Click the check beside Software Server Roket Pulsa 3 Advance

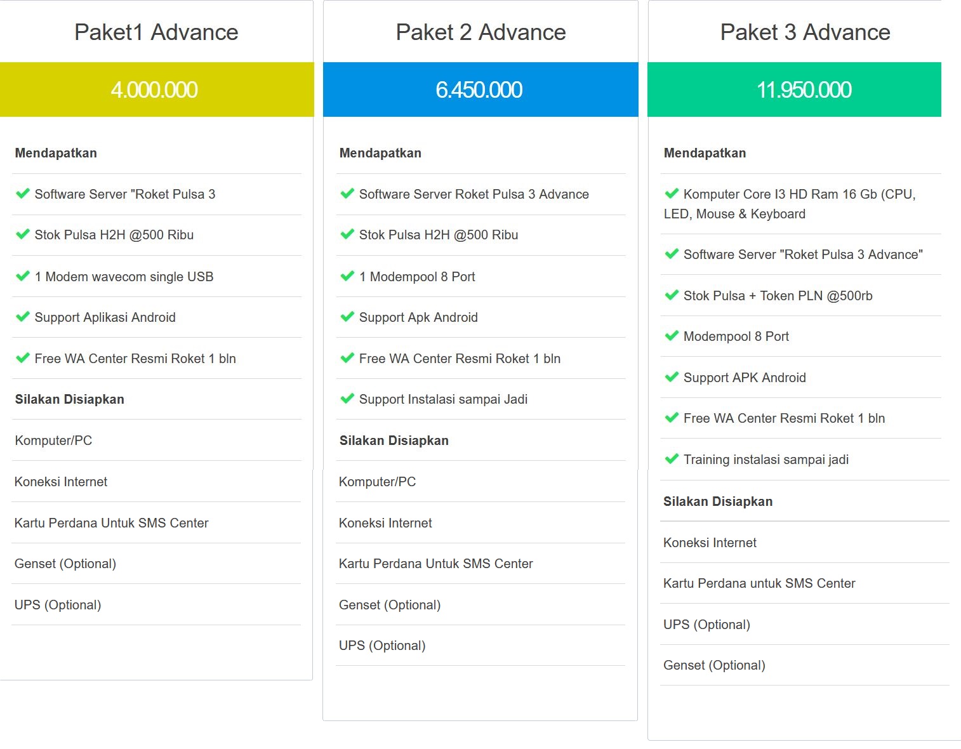(347, 194)
